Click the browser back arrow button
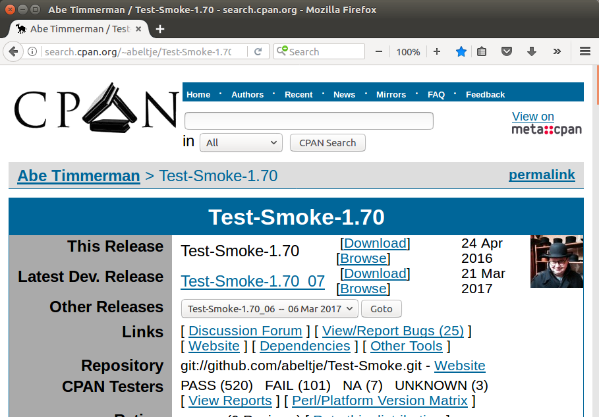Viewport: 599px width, 417px height. click(x=13, y=51)
